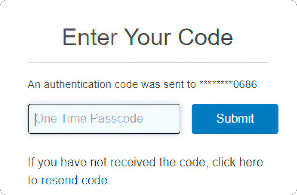Click the blinking text cursor in passcode field
This screenshot has height=195, width=297.
[35, 119]
